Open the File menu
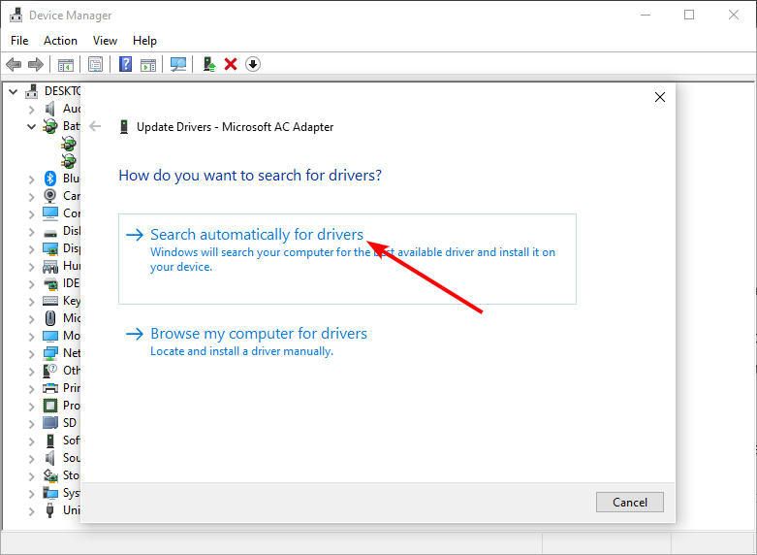The width and height of the screenshot is (757, 555). (19, 41)
